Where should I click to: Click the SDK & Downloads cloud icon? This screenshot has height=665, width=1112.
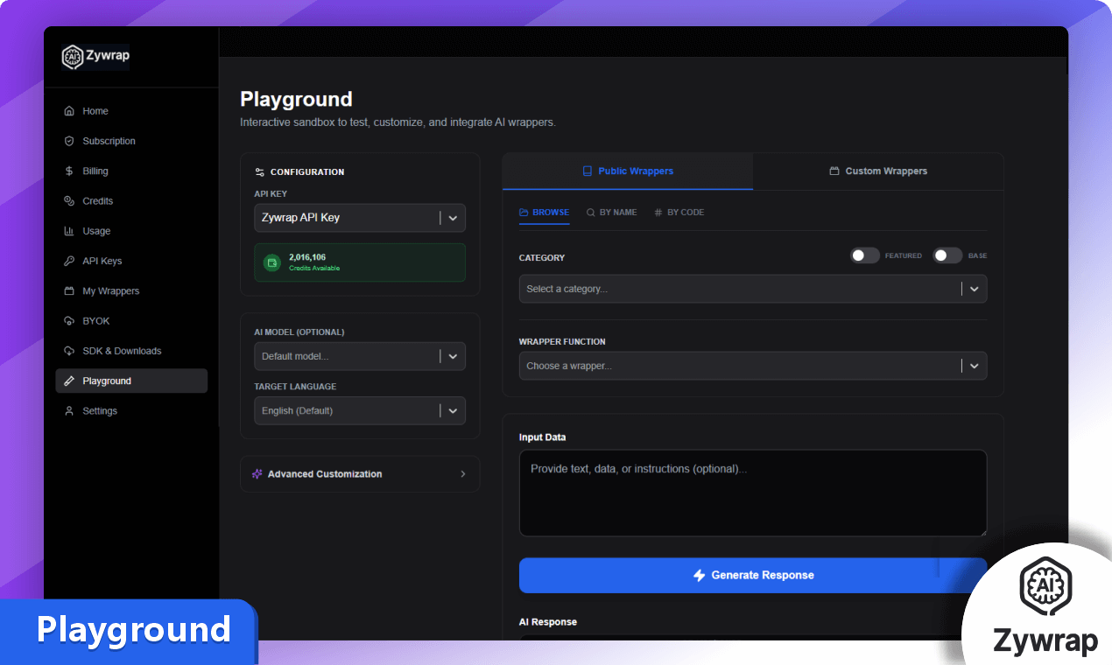click(x=69, y=351)
